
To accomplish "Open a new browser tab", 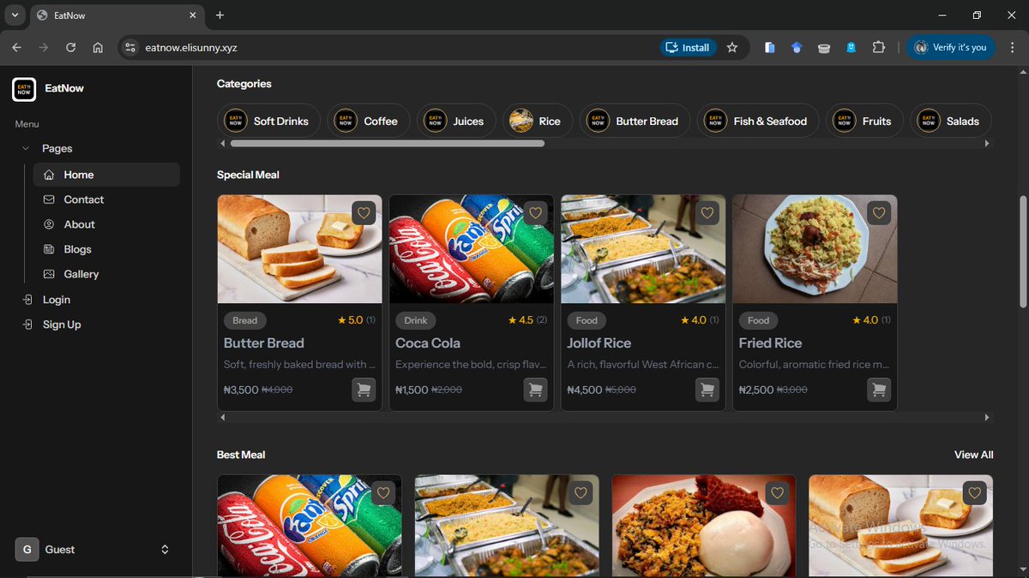I will (220, 15).
